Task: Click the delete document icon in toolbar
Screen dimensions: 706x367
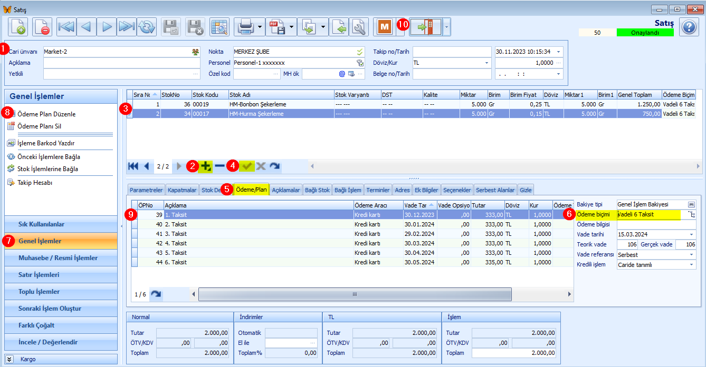Action: point(42,26)
